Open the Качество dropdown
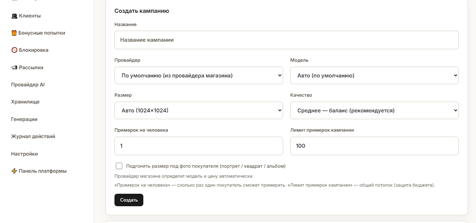The width and height of the screenshot is (476, 223). click(374, 111)
